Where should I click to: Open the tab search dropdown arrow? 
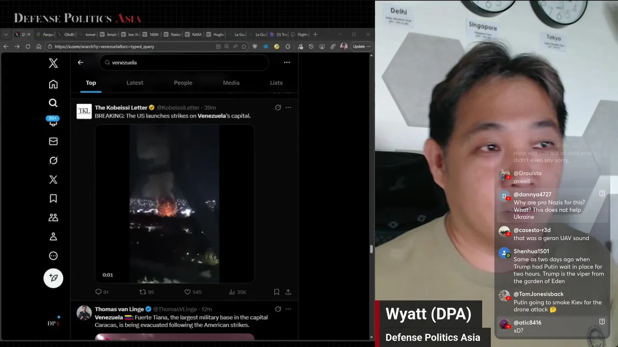coord(6,34)
